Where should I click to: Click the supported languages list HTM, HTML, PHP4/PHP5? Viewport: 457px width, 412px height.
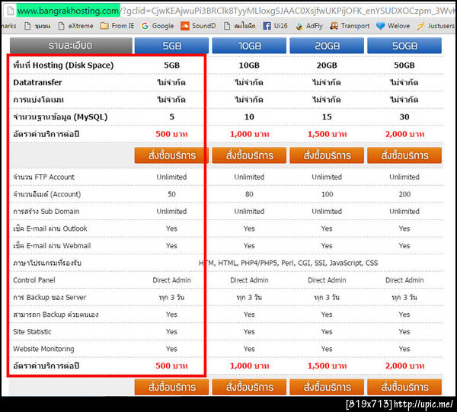click(288, 263)
